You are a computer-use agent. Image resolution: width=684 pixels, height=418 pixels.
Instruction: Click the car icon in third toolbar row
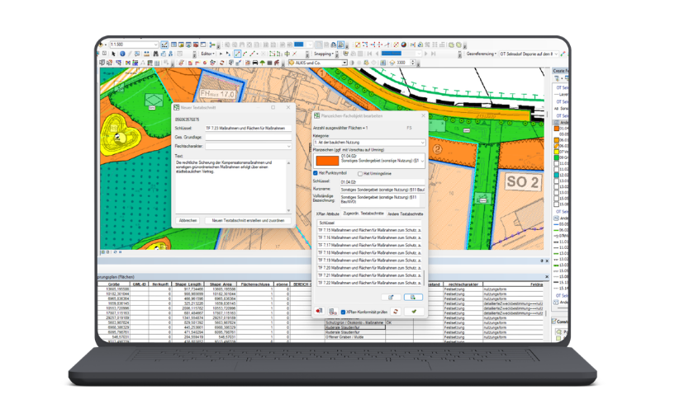[255, 63]
